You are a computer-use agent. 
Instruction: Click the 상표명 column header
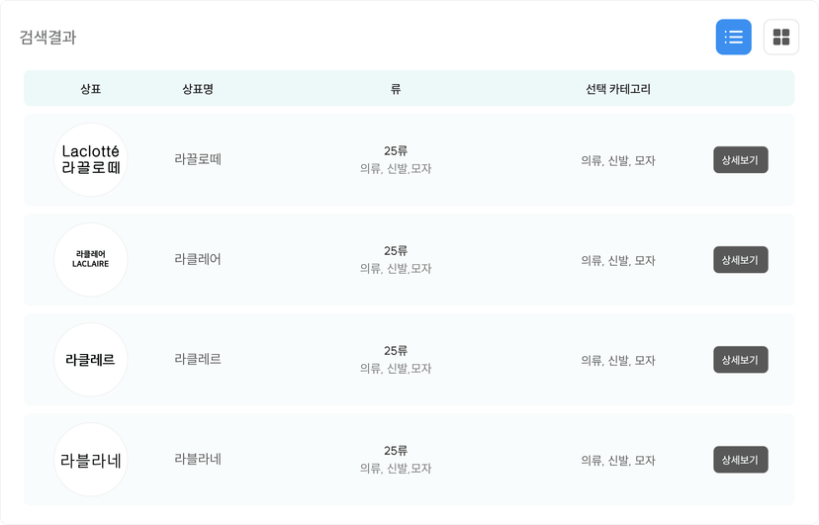click(x=198, y=89)
